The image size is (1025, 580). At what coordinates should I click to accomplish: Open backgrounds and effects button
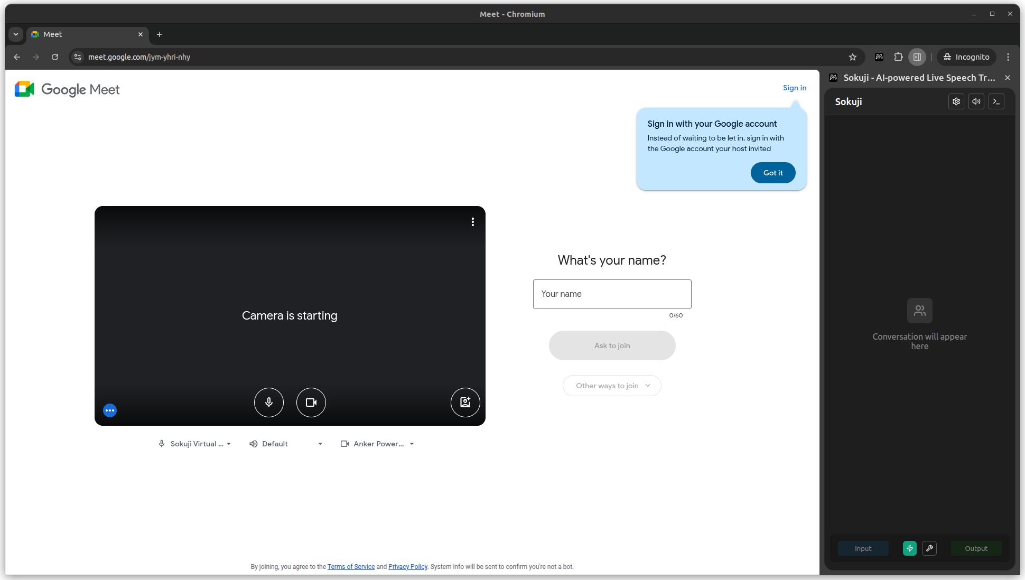[465, 403]
